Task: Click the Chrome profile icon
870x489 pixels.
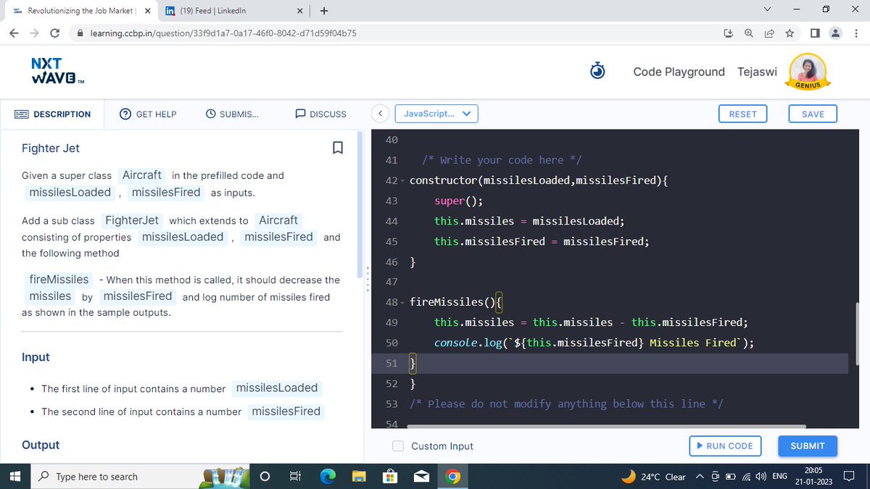Action: pyautogui.click(x=835, y=33)
